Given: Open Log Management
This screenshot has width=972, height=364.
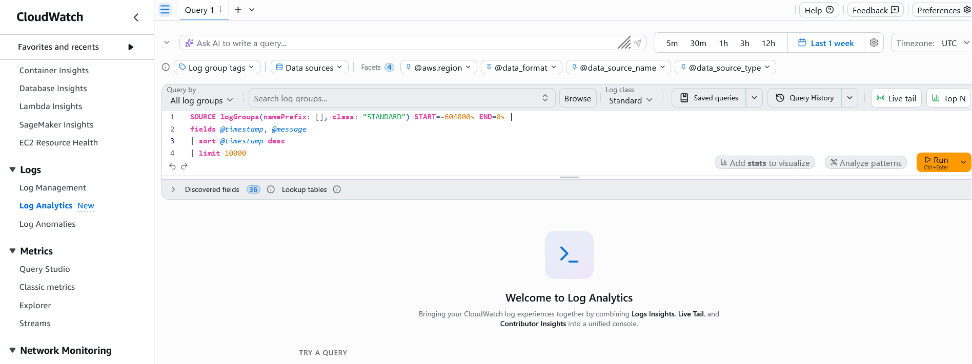Looking at the screenshot, I should click(53, 187).
